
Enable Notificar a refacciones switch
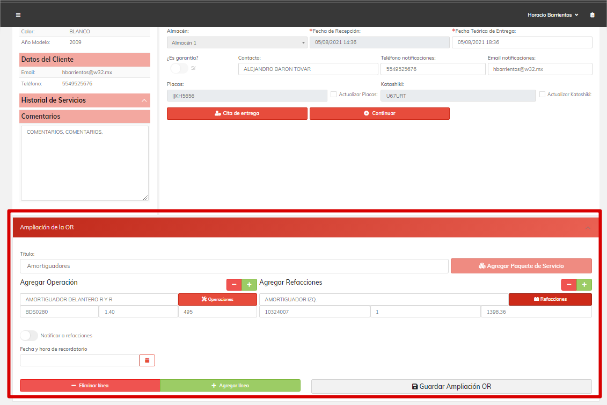(30, 335)
